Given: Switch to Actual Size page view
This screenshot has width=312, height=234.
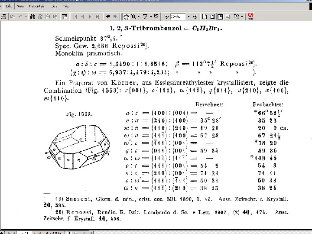Looking at the screenshot, I should (x=205, y=16).
